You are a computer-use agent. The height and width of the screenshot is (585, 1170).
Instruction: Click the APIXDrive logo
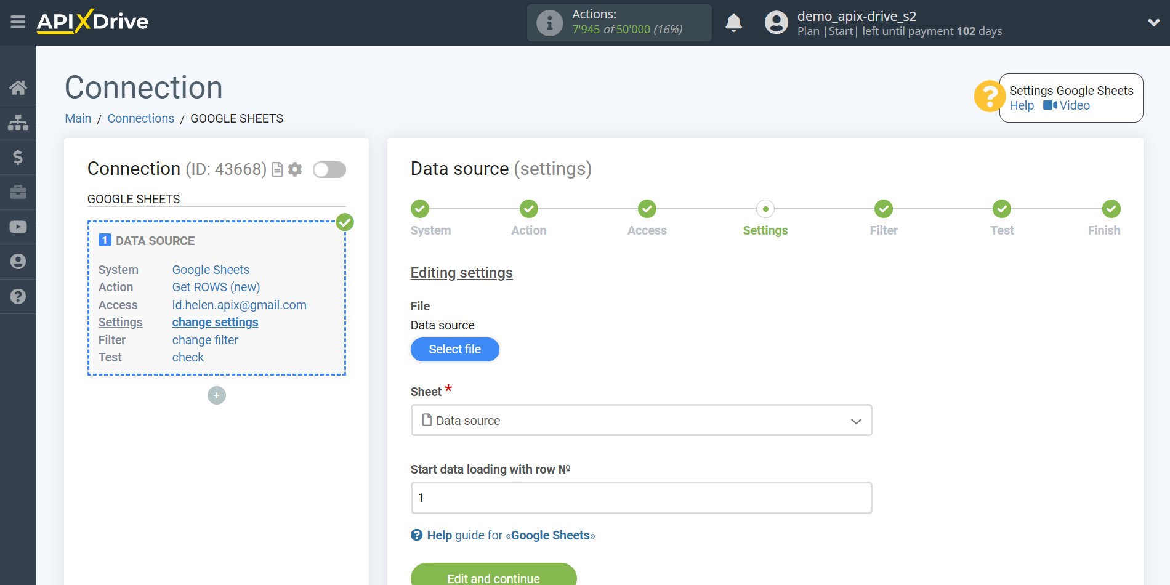click(x=92, y=22)
